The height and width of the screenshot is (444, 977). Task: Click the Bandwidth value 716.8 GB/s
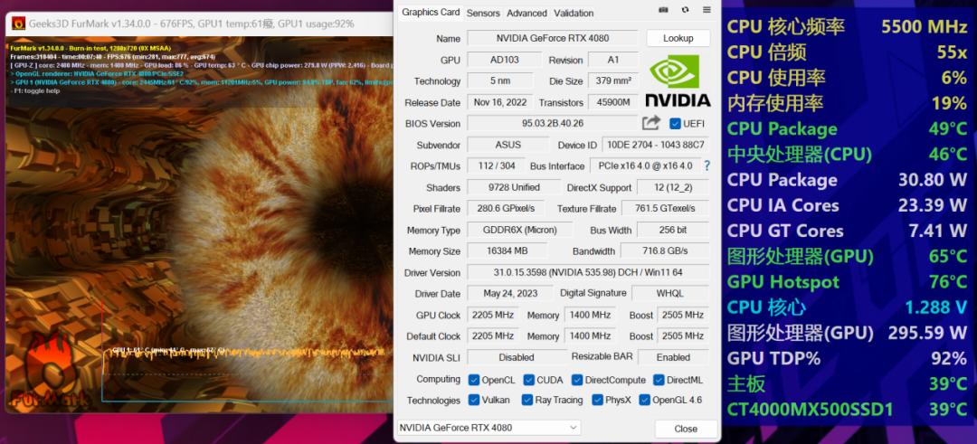(x=664, y=251)
